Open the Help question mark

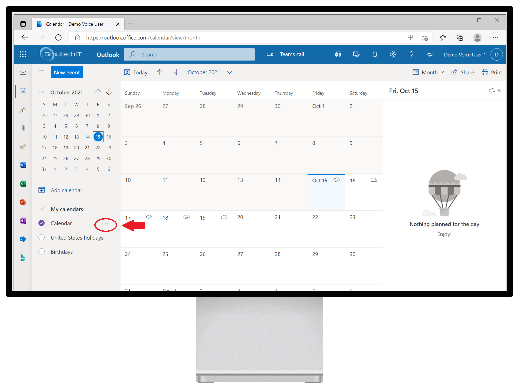pyautogui.click(x=412, y=54)
